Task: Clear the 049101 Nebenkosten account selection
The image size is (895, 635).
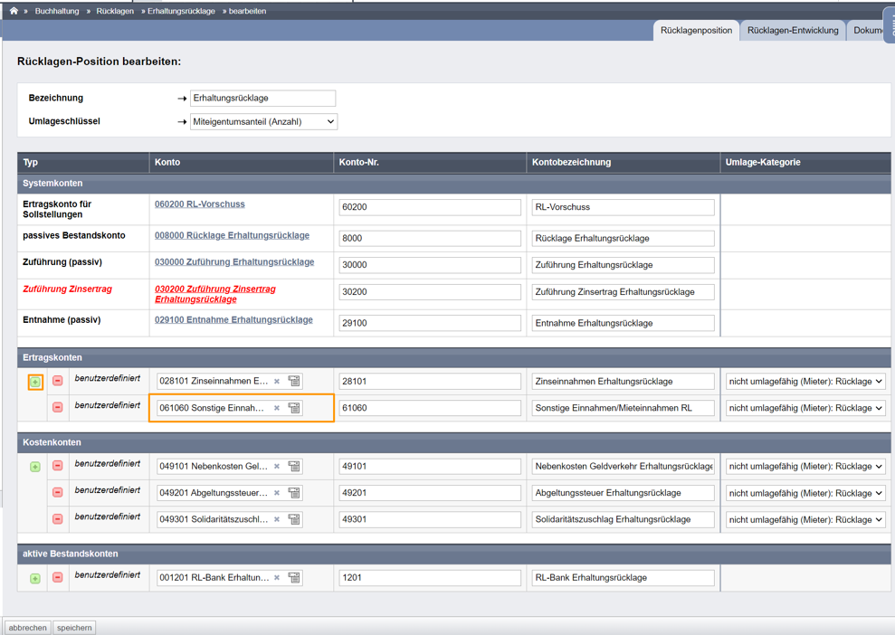Action: tap(277, 466)
